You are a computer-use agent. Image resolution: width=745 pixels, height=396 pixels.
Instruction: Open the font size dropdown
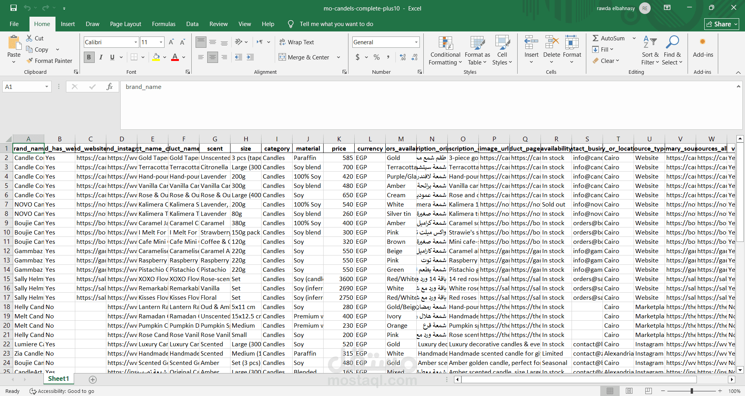tap(161, 42)
